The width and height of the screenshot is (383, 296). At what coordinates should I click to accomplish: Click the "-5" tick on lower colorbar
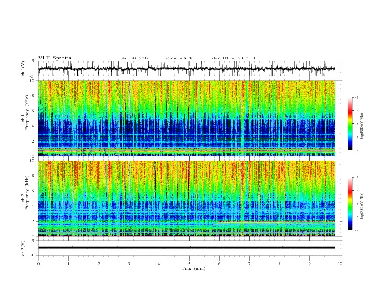click(356, 204)
